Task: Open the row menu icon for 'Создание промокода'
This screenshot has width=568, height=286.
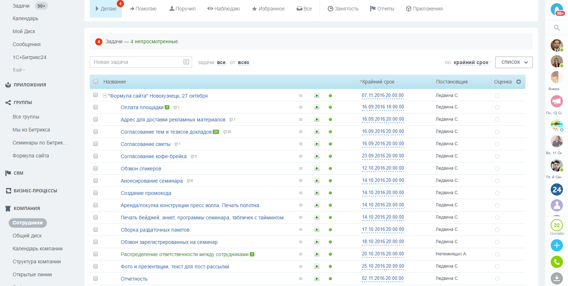Action: coord(301,193)
